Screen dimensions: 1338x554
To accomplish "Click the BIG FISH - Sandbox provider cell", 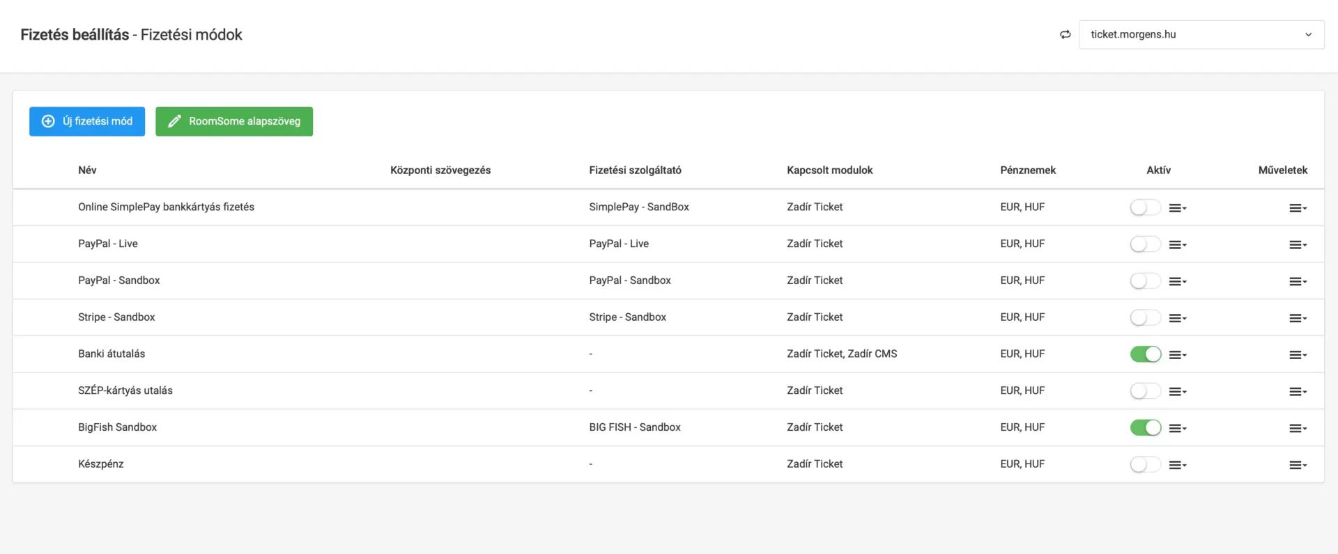I will tap(635, 427).
